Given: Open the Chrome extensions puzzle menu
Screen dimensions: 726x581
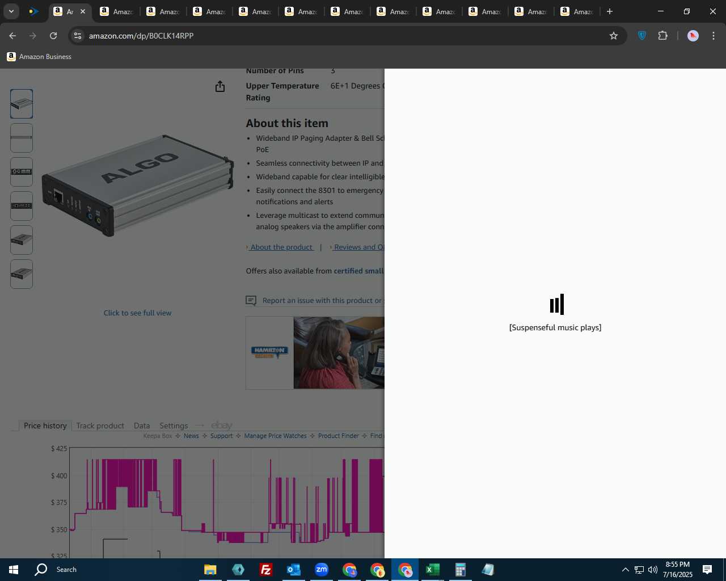Looking at the screenshot, I should (x=662, y=36).
